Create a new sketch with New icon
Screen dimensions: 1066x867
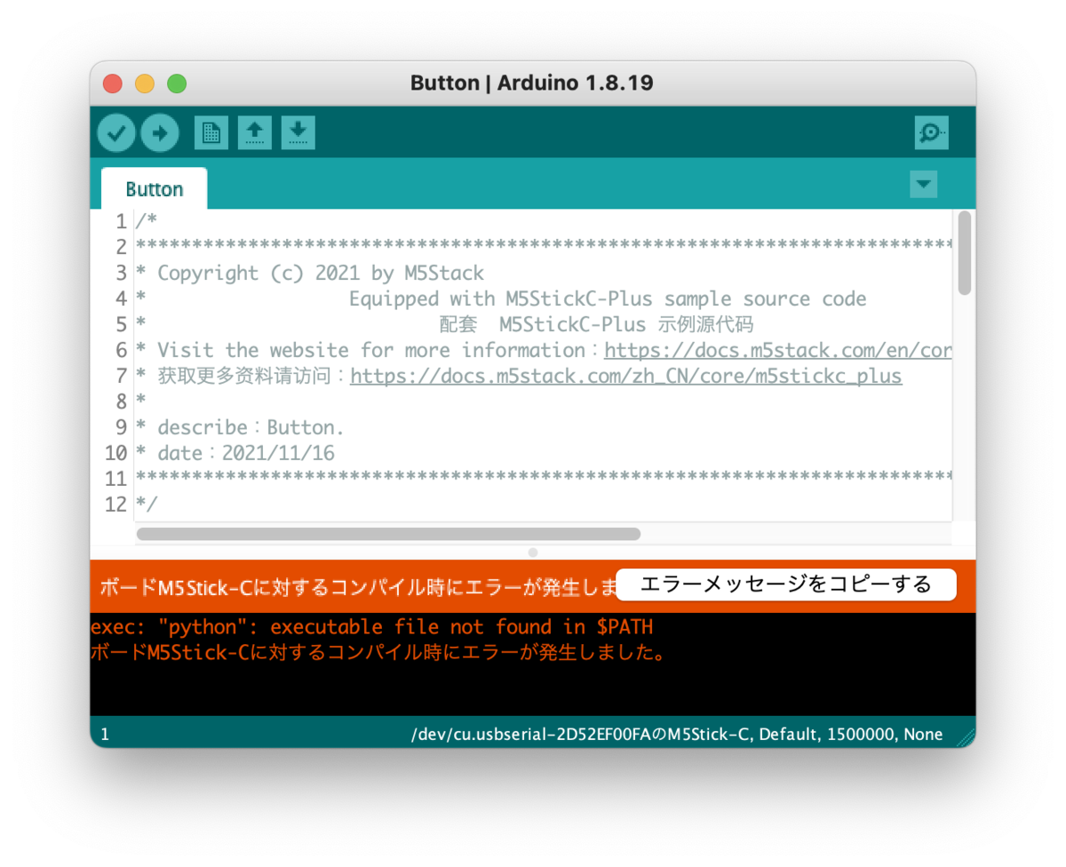[x=211, y=133]
